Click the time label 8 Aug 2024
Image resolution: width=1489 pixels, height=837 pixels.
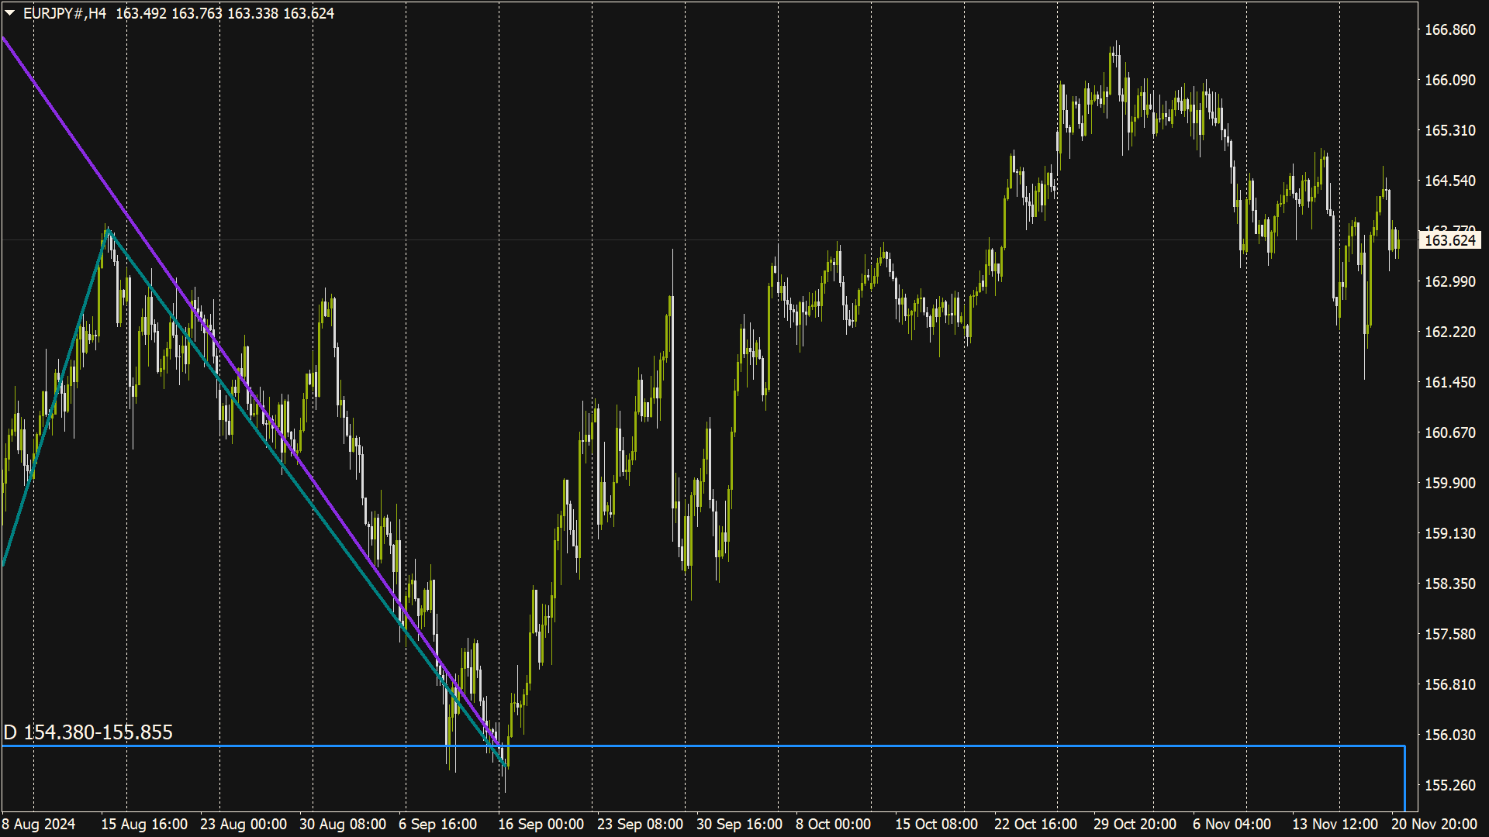[x=39, y=824]
